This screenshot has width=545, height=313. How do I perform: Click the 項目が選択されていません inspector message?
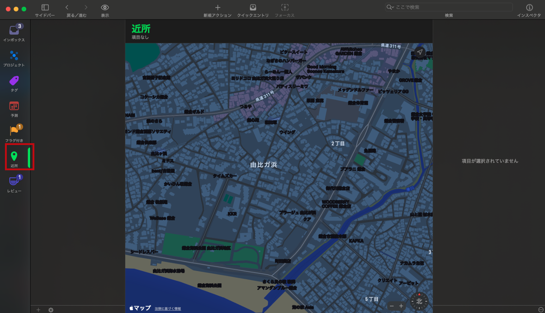[490, 161]
